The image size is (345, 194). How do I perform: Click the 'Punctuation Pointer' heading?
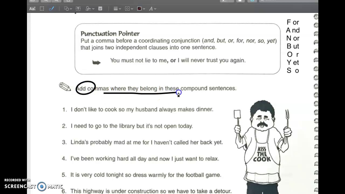(110, 34)
